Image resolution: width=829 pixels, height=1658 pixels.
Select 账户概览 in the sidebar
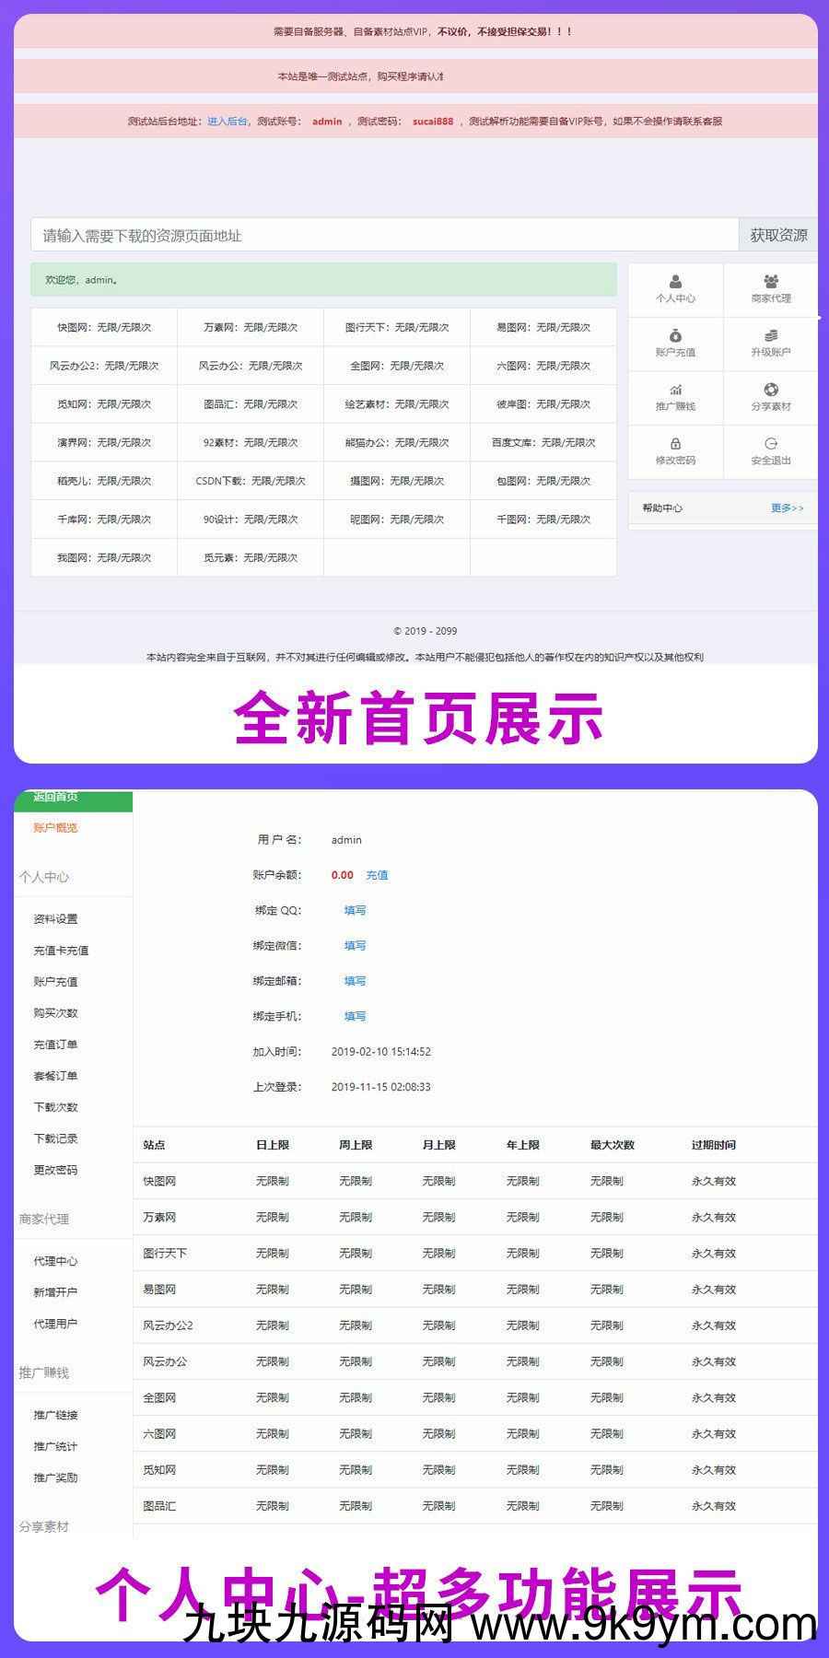pos(55,828)
